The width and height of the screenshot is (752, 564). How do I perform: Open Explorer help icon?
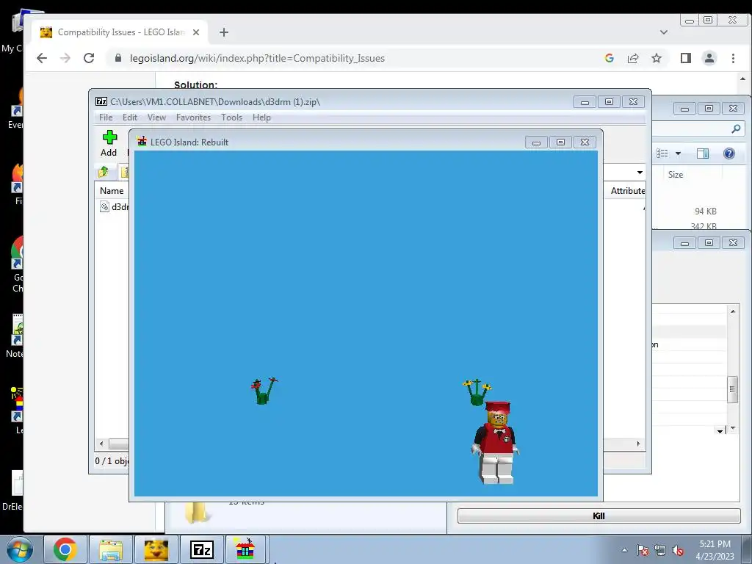[729, 153]
